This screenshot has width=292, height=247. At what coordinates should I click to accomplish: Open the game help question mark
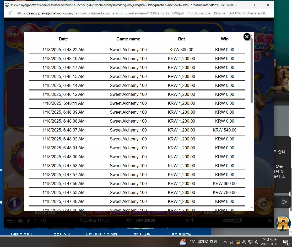coord(35,221)
